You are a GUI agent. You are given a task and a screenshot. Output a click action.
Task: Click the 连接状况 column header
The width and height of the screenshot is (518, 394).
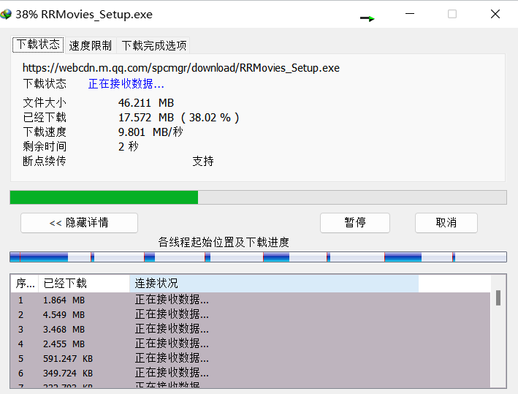(273, 283)
